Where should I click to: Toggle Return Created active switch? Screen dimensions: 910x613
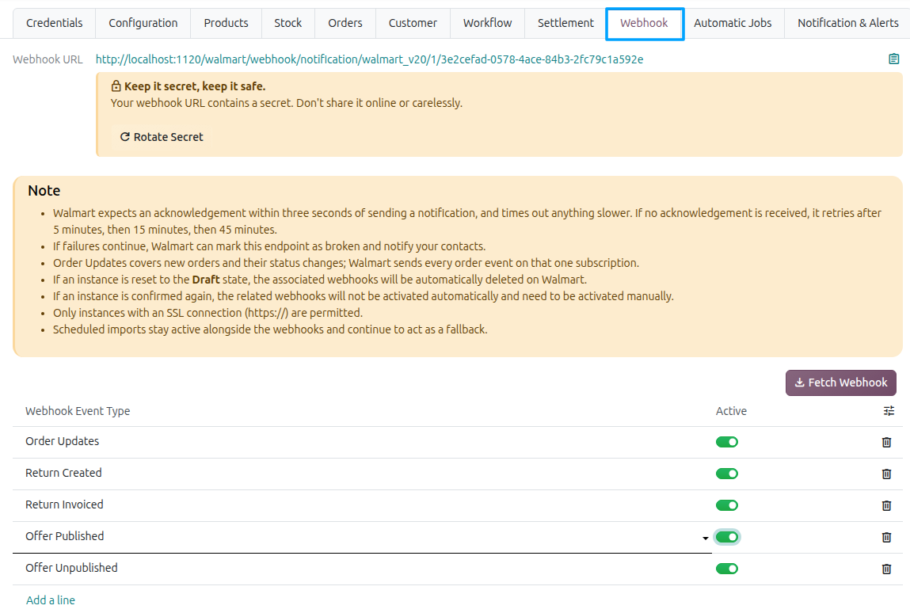point(726,474)
